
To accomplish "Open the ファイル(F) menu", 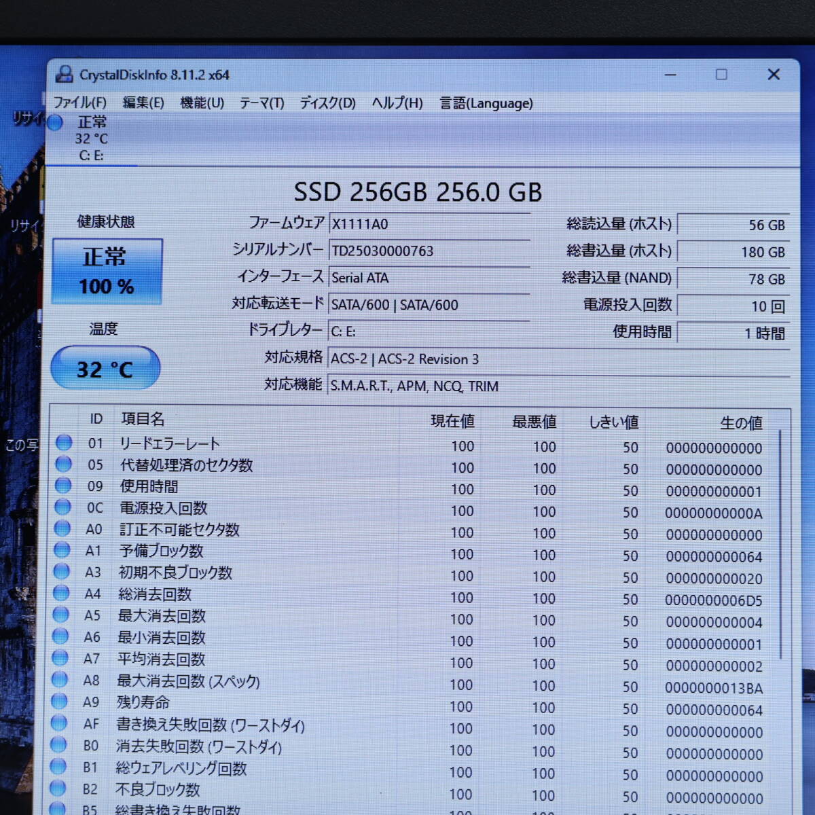I will pos(80,103).
